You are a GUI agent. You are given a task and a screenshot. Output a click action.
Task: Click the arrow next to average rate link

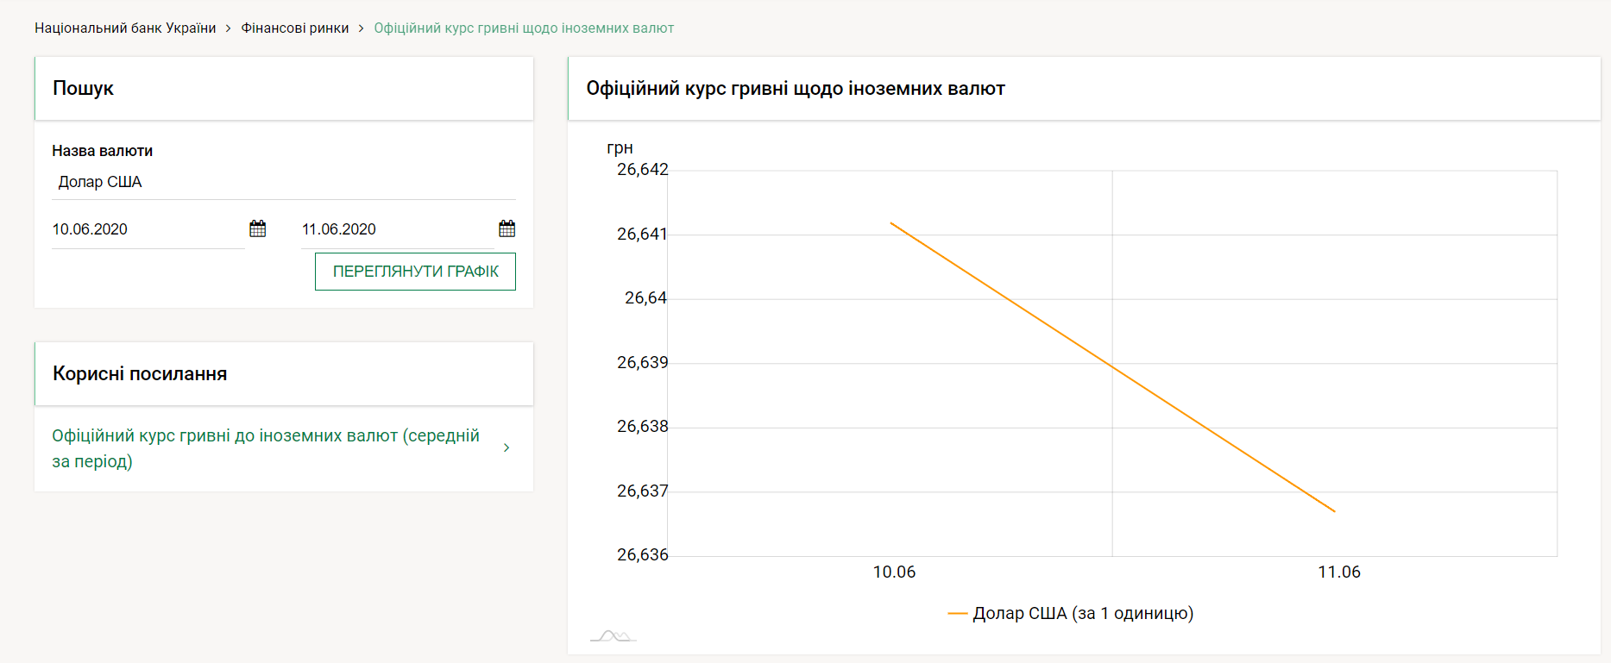pyautogui.click(x=507, y=447)
